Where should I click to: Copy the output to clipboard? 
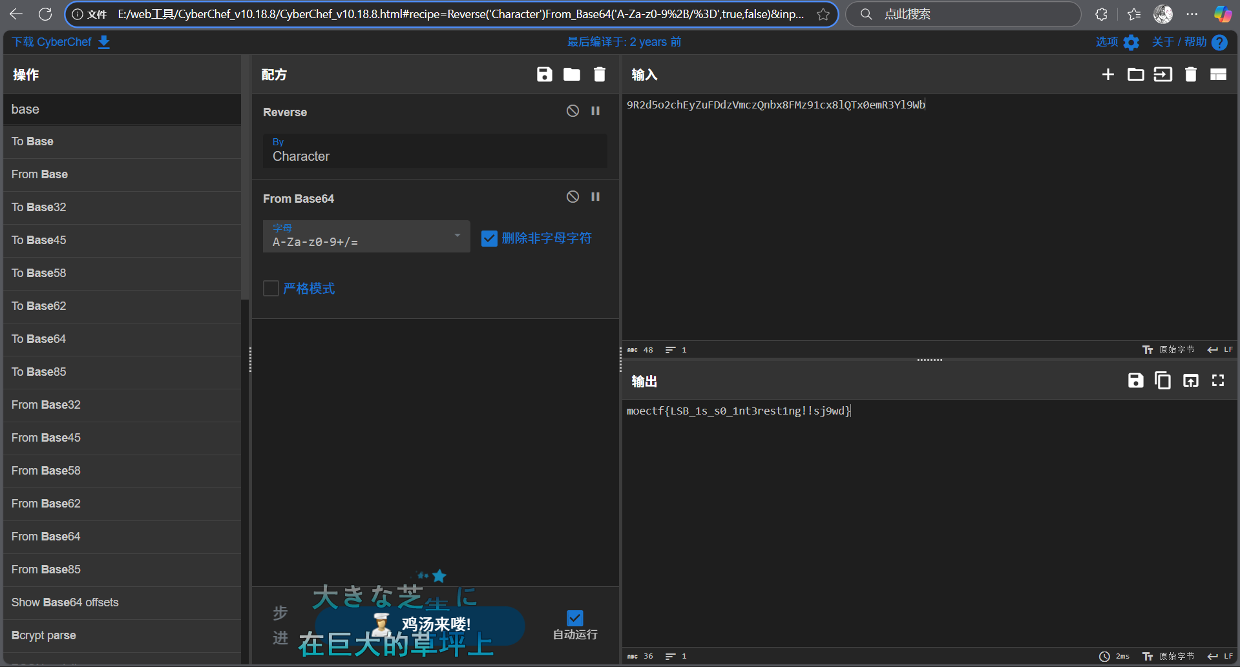coord(1163,380)
